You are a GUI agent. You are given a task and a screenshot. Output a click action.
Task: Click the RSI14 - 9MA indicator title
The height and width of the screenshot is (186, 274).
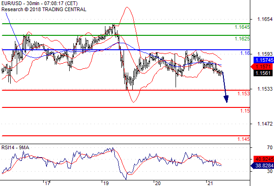(15, 148)
